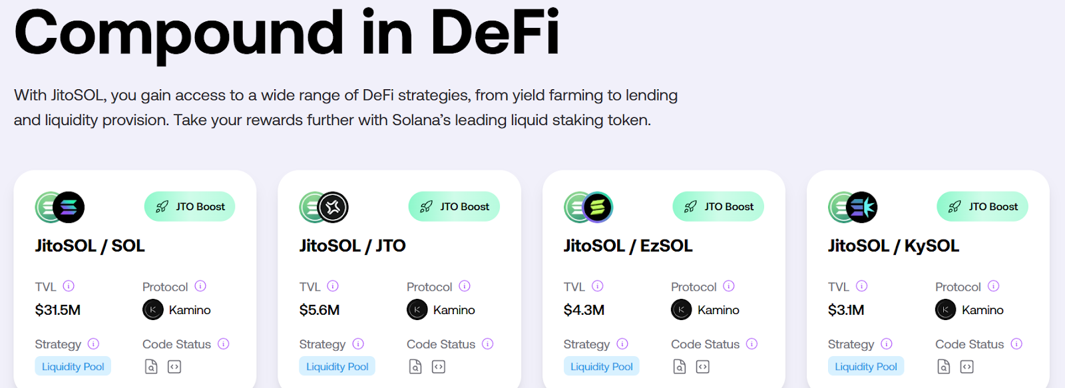Click JTO Boost badge on JitoSOL / SOL card
The width and height of the screenshot is (1065, 388).
[190, 207]
